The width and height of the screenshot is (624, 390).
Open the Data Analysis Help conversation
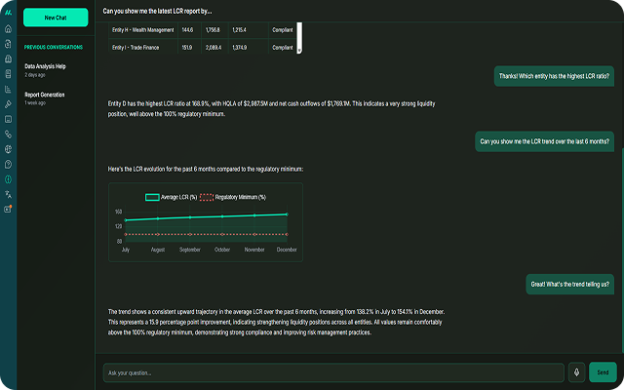coord(46,66)
